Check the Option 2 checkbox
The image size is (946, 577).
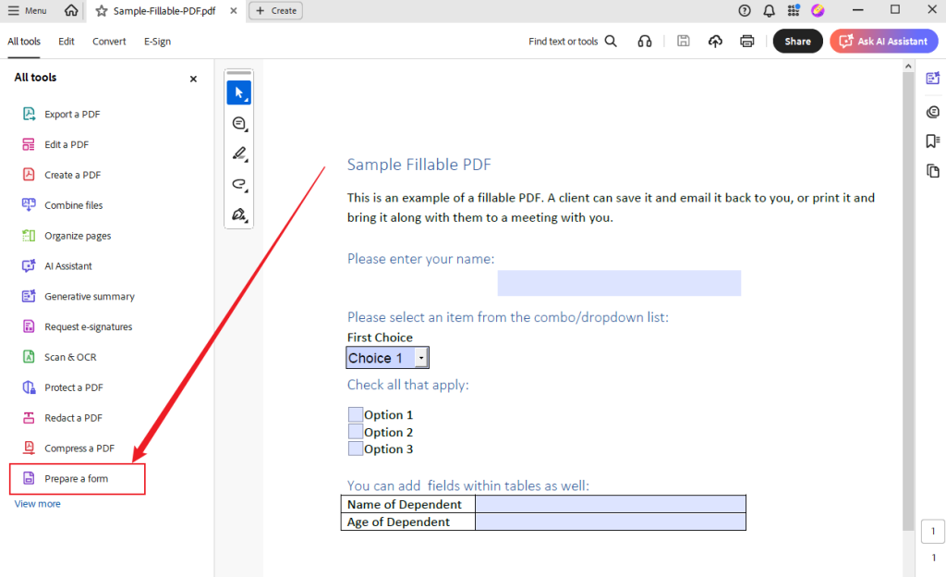coord(356,432)
